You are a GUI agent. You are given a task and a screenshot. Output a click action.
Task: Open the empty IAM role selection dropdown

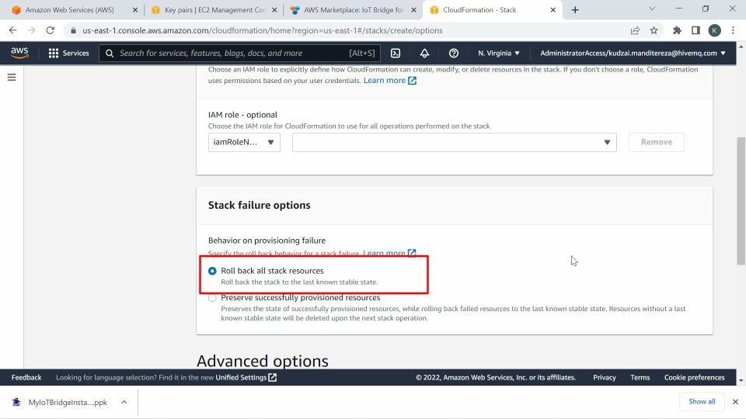[455, 142]
